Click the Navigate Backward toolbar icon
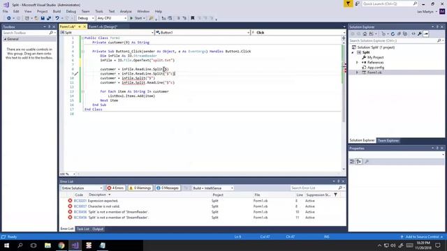This screenshot has width=447, height=251. point(9,18)
